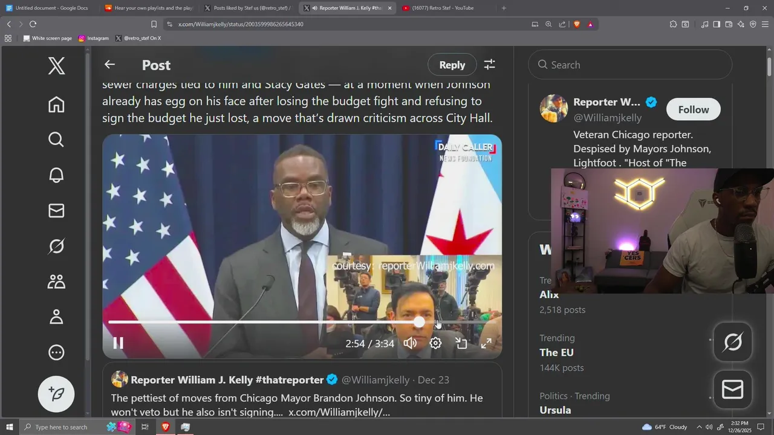Open Communities people icon
This screenshot has height=435, width=774.
point(56,282)
